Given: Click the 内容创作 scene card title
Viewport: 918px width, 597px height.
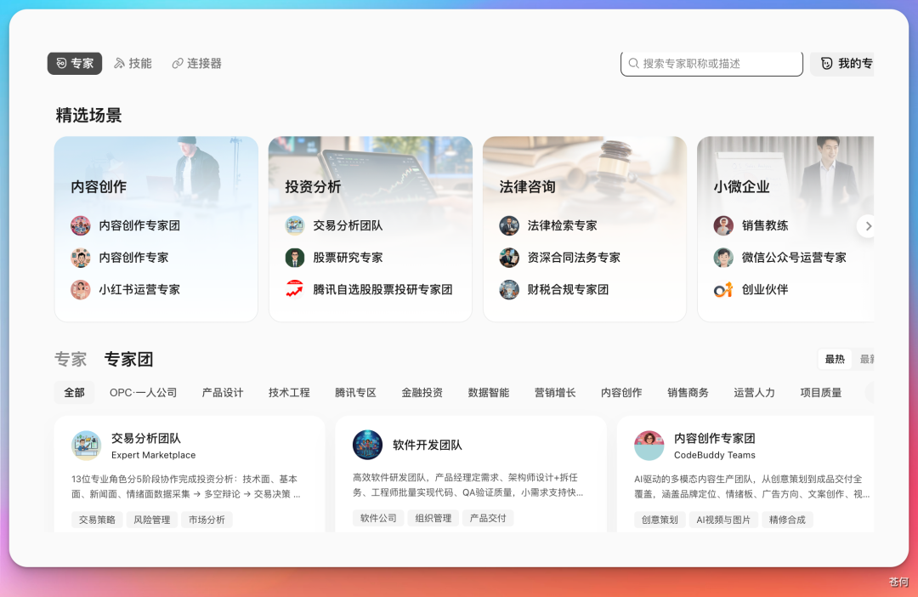Looking at the screenshot, I should coord(99,187).
